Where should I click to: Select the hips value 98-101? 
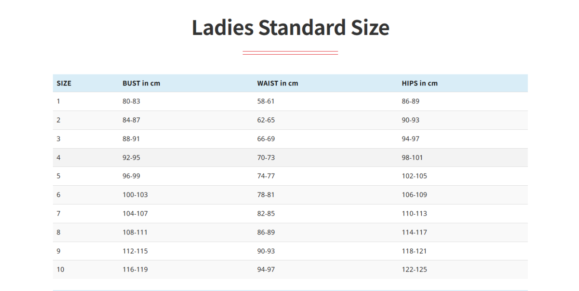coord(412,158)
